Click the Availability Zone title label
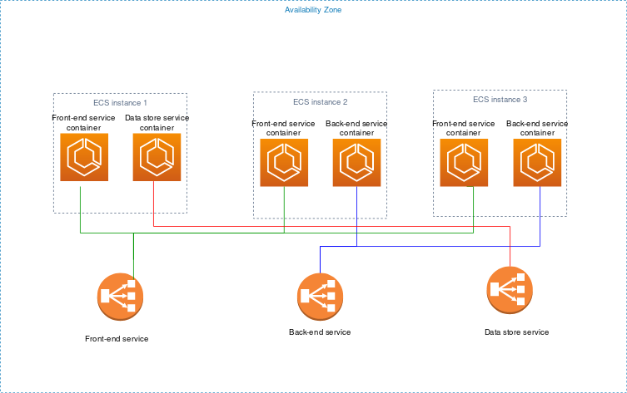 (313, 10)
